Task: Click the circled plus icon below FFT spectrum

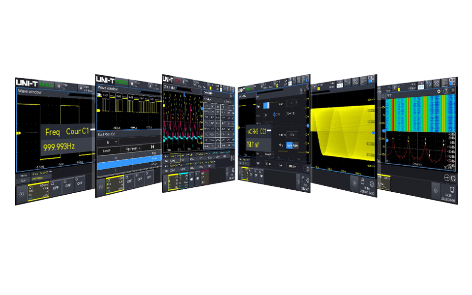Action: coord(447,177)
